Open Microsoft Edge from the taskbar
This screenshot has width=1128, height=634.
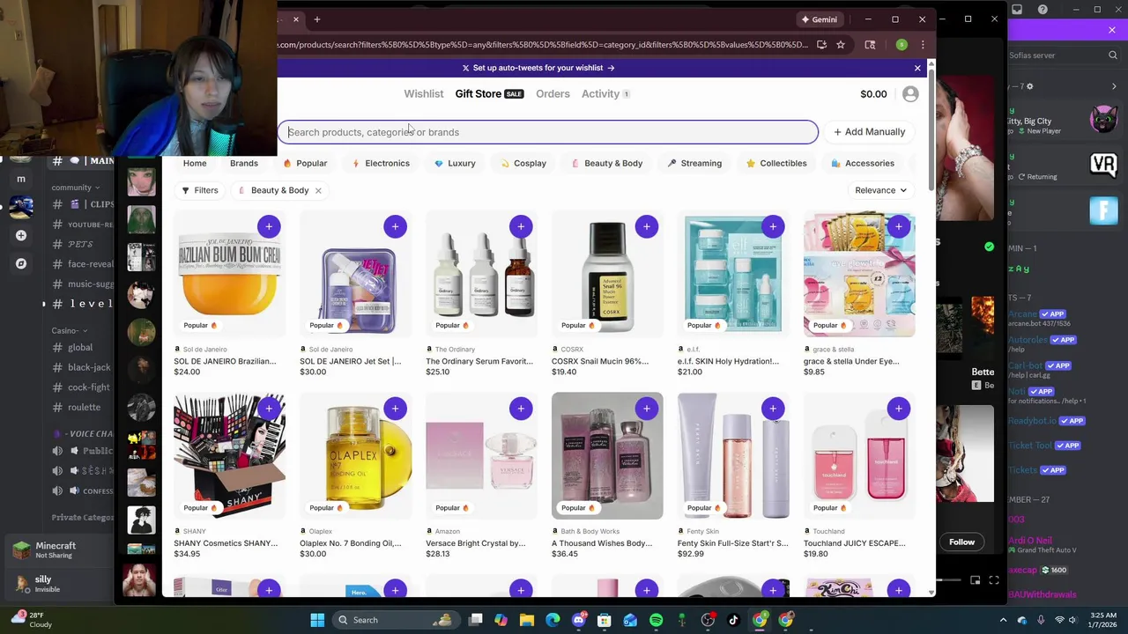point(553,620)
